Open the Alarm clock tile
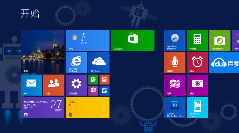Viewport: 239px width, 133px height. point(197,63)
